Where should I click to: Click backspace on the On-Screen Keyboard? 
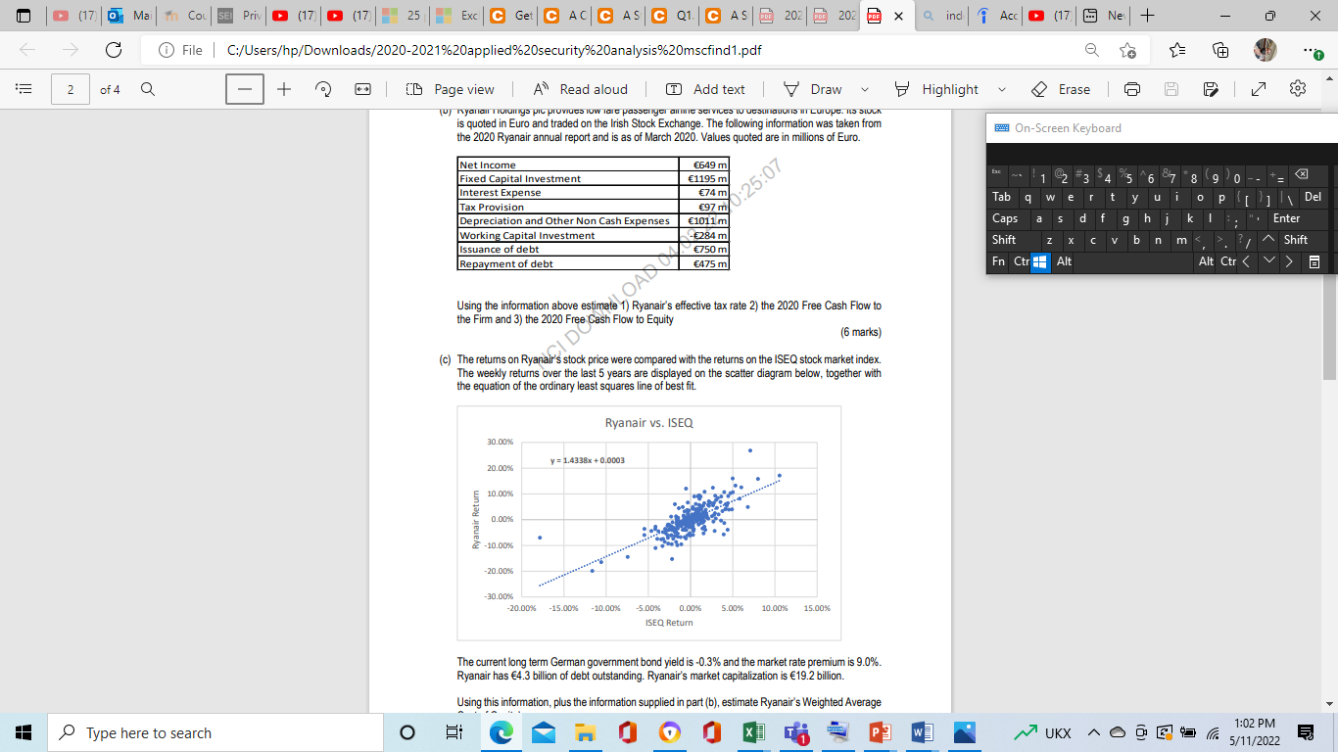click(1301, 174)
